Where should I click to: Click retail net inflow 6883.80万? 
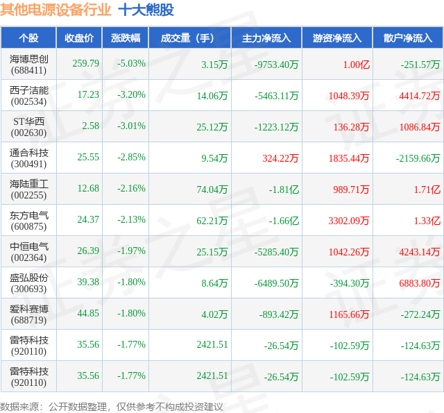point(420,283)
